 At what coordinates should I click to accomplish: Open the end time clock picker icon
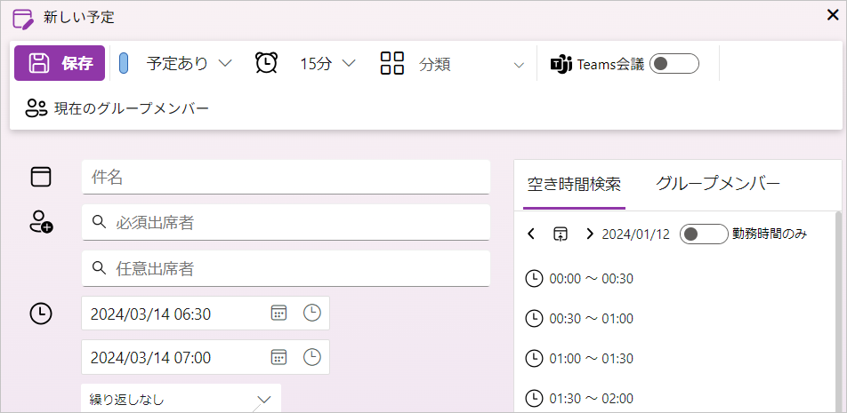(x=311, y=357)
